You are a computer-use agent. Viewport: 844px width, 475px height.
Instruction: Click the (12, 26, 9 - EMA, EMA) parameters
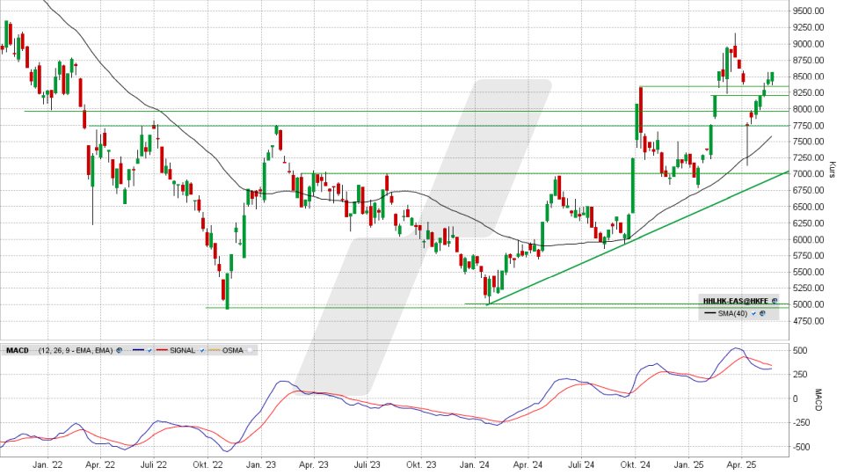pos(76,351)
